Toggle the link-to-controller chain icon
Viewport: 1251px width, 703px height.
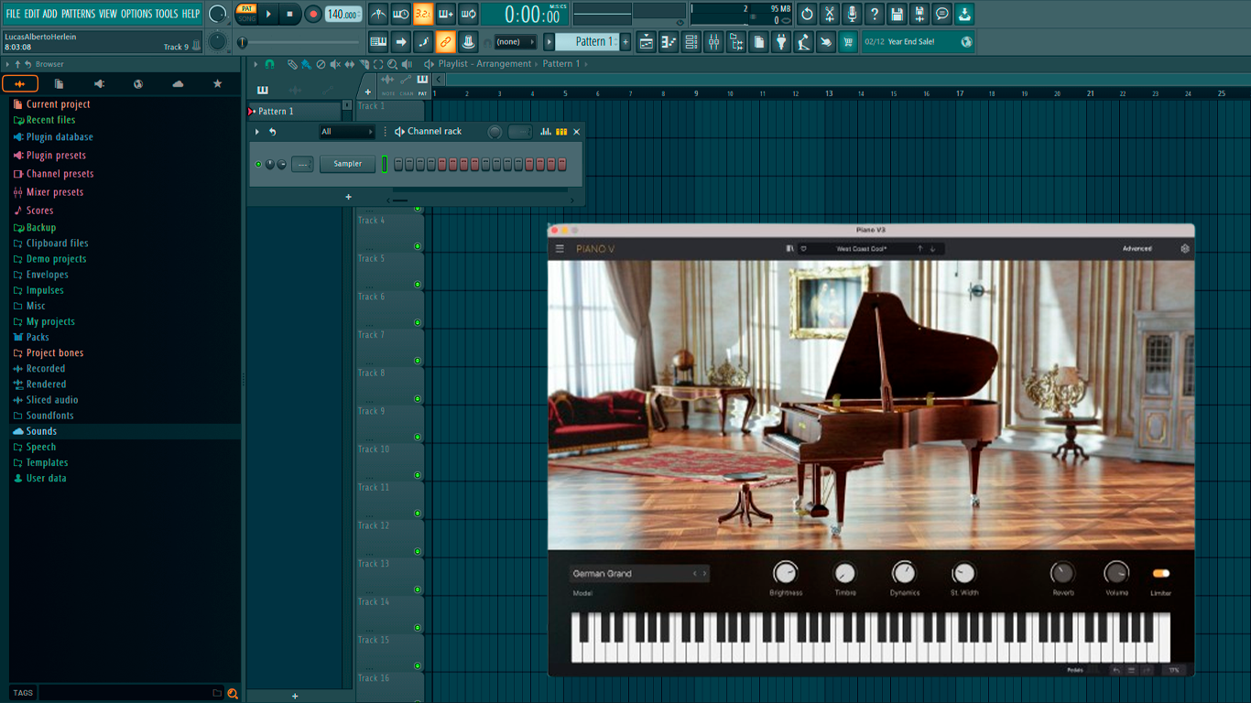445,42
